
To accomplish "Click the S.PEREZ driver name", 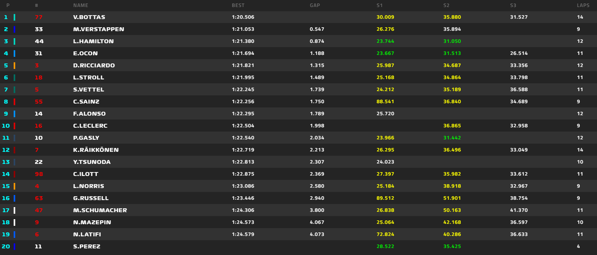I will point(86,246).
